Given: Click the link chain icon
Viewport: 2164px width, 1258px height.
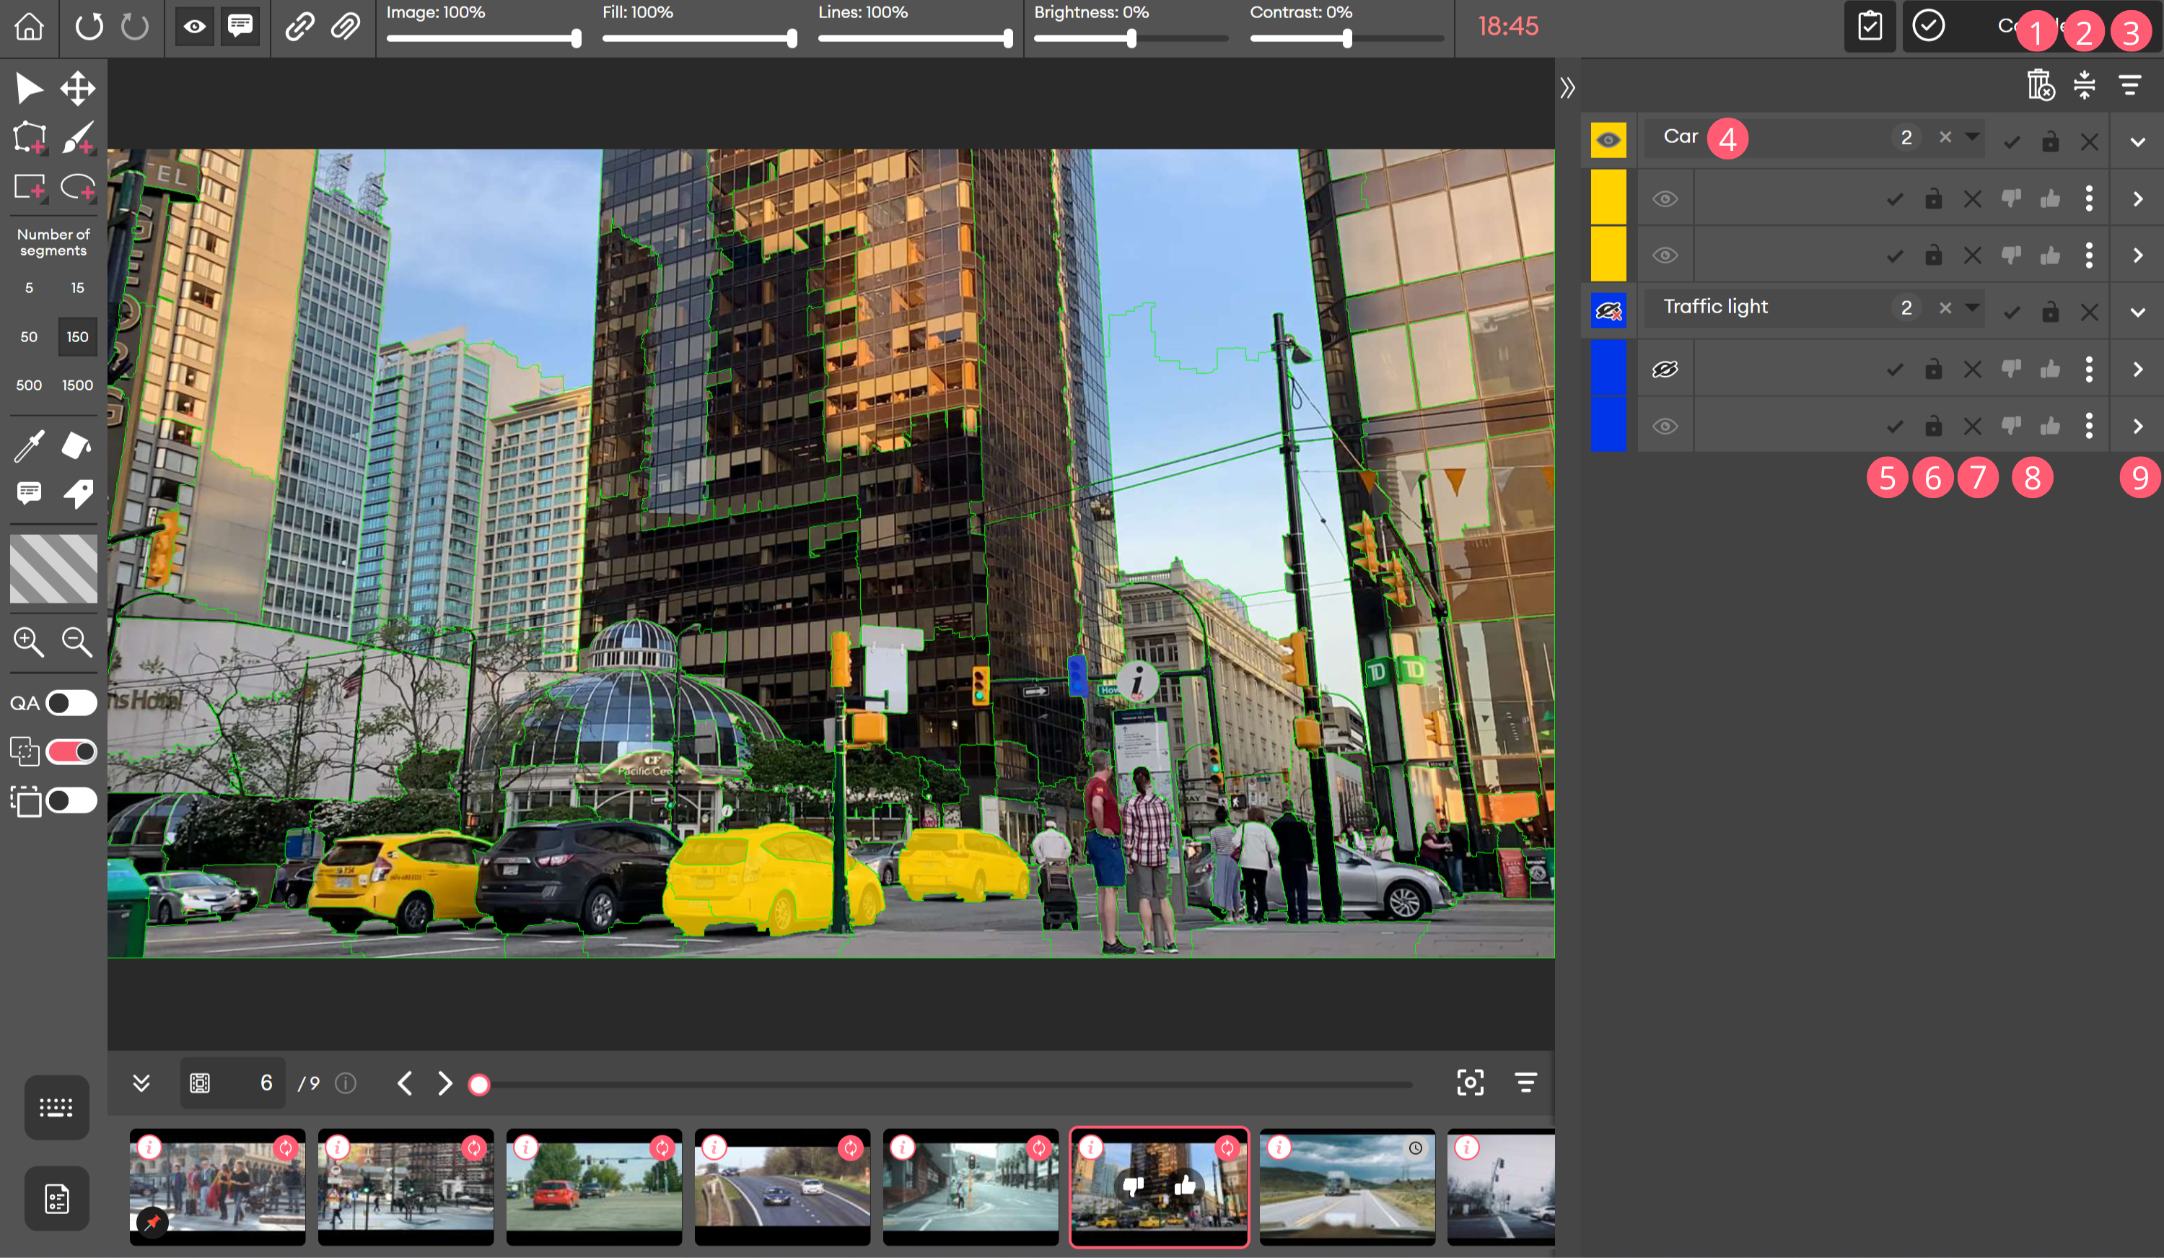Looking at the screenshot, I should (x=299, y=27).
